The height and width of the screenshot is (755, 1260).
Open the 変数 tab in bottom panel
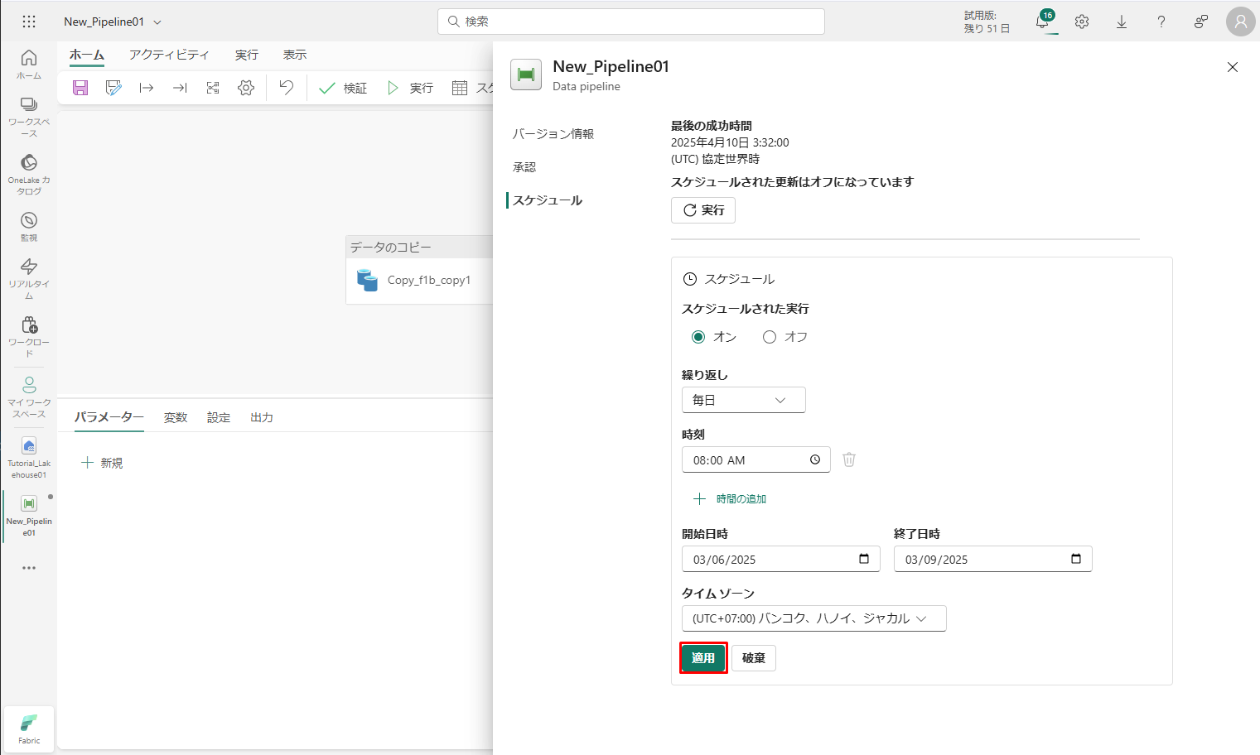[x=176, y=417]
